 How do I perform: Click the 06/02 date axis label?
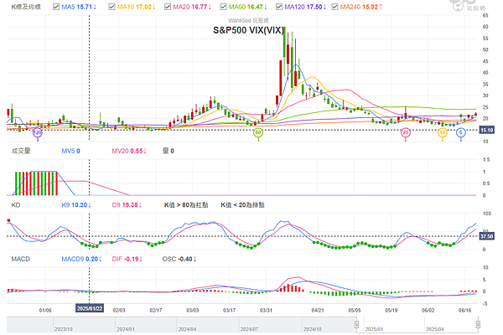coord(428,311)
